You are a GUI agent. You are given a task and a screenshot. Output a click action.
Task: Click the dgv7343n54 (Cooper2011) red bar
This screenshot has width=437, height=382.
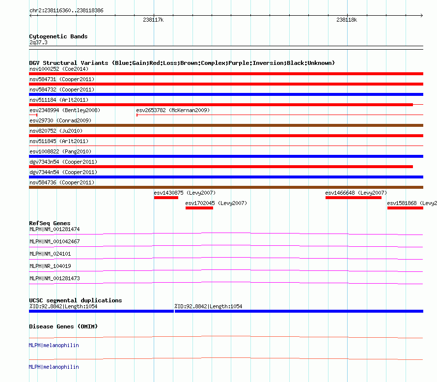[221, 167]
